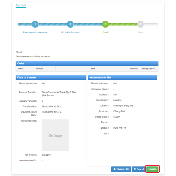Viewport: 176px width, 176px height.
Task: Select the 'Check' step label
Action: coord(105,32)
